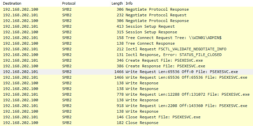The width and height of the screenshot is (253, 126).
Task: Select the Write Request Off:0 packet
Action: (126, 72)
